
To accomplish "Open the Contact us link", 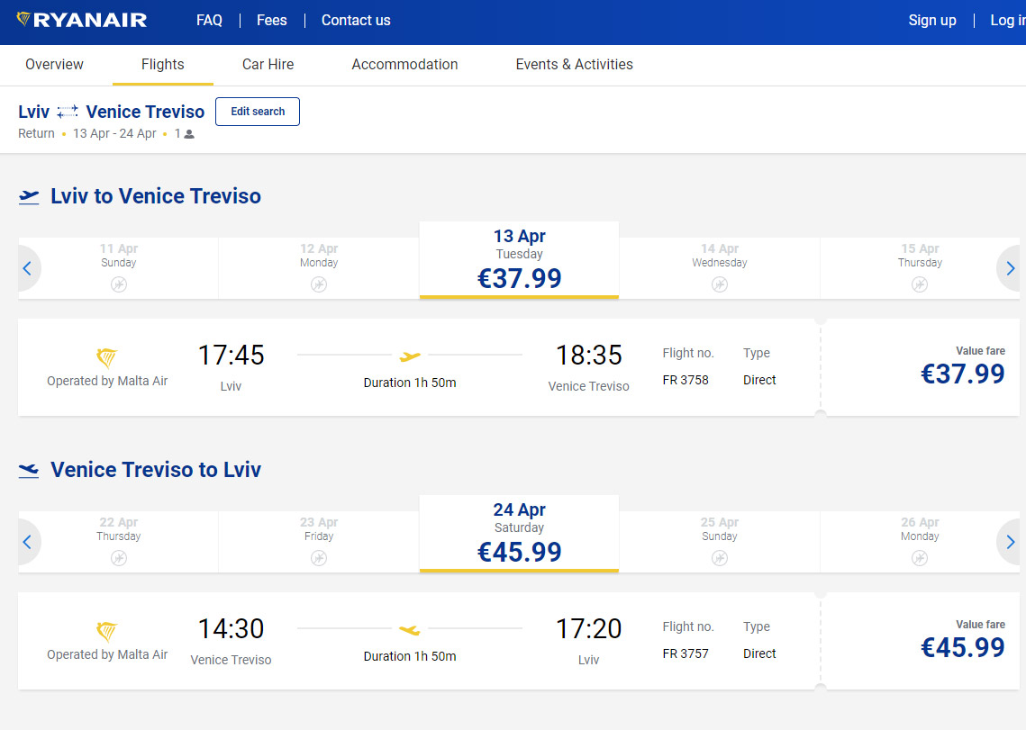I will coord(356,21).
